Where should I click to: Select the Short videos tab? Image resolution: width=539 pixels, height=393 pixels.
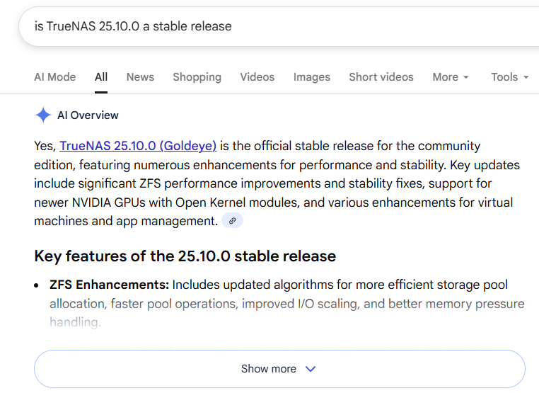click(381, 77)
